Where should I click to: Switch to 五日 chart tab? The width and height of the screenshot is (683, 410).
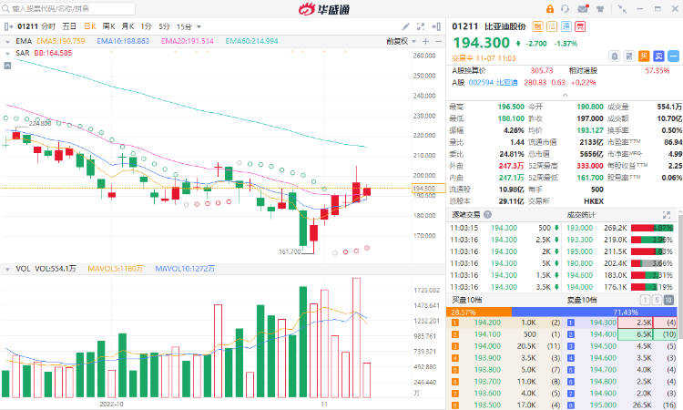pyautogui.click(x=69, y=26)
